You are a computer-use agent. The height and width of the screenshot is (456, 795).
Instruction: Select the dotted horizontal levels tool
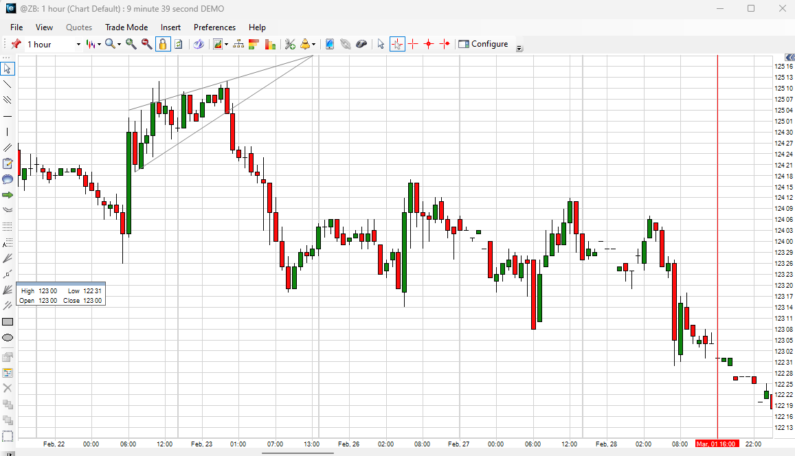(8, 226)
